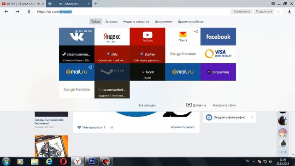
Task: Switch to the 60 FPS YouTube browser tab
Action: pyautogui.click(x=21, y=4)
